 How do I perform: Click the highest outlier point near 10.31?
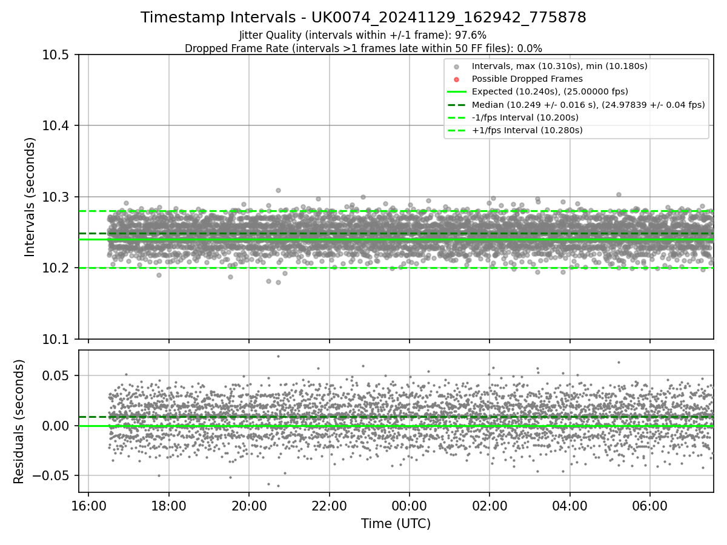coord(278,190)
